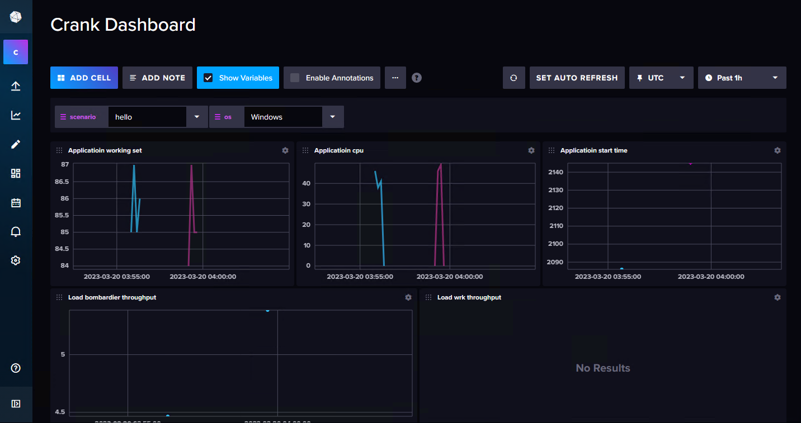Image resolution: width=801 pixels, height=423 pixels.
Task: Open the Dashboards boards icon
Action: [x=15, y=173]
